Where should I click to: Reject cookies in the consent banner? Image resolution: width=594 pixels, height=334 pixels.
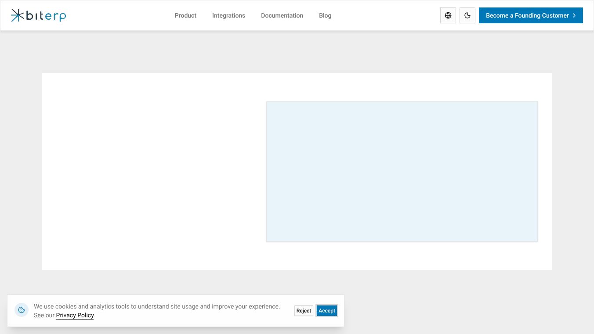coord(304,311)
